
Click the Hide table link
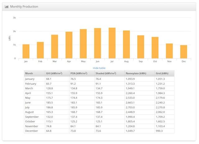click(99, 68)
